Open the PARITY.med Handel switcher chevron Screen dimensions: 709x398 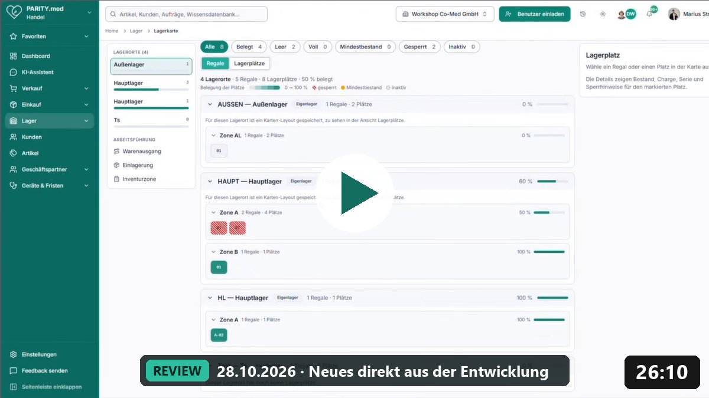click(x=89, y=12)
